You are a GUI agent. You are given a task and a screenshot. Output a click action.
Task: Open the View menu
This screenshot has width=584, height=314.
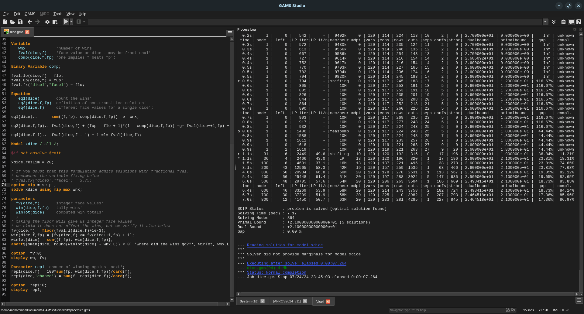tap(70, 14)
